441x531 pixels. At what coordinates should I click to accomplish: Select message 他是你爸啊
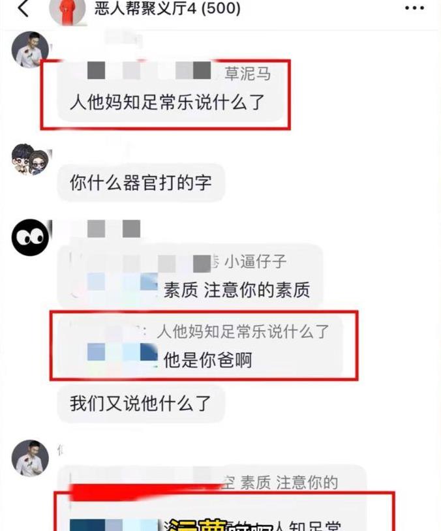(x=207, y=359)
